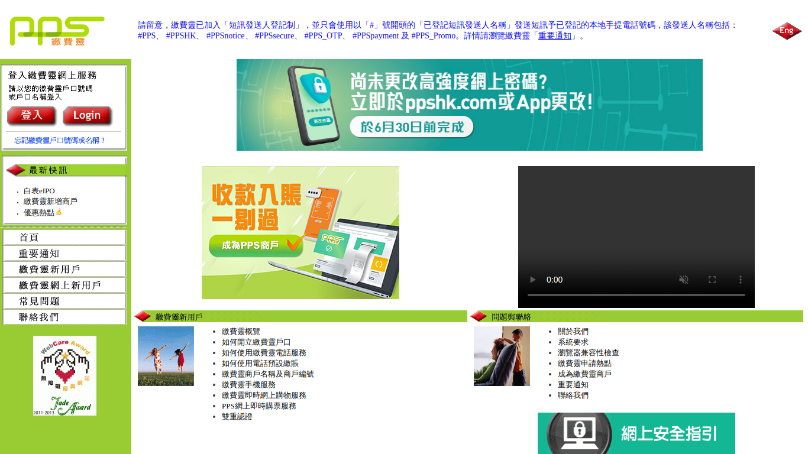Screen dimensions: 808x454
Task: Open 繳費靈概覽 link
Action: tap(241, 332)
